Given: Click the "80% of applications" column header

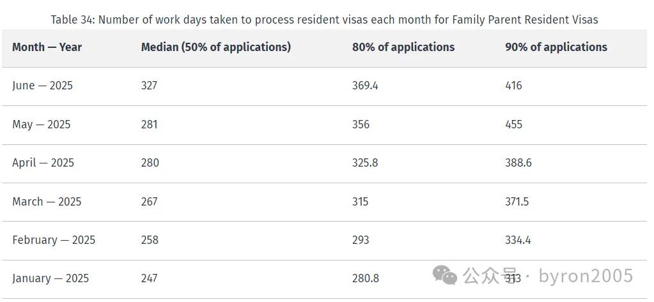Looking at the screenshot, I should point(403,47).
